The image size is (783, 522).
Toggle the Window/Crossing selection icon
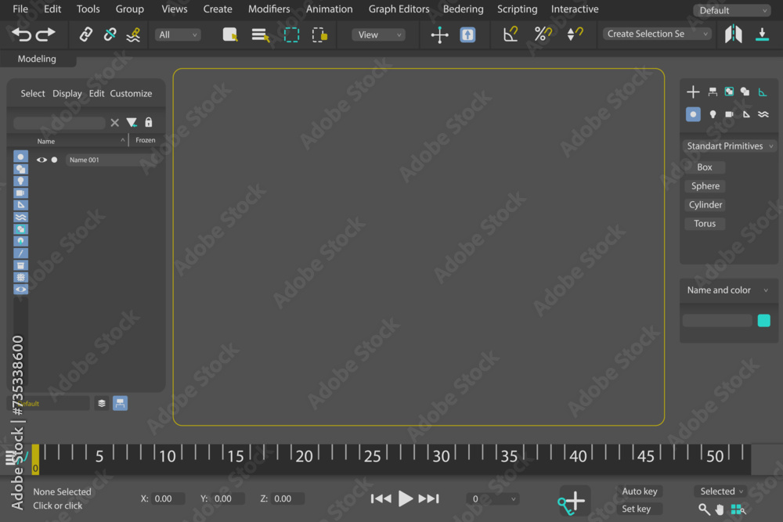click(x=319, y=35)
